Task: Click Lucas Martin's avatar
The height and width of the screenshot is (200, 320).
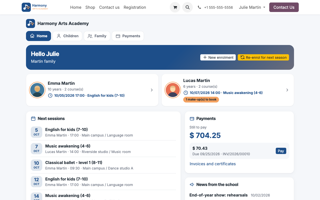Action: (x=173, y=90)
